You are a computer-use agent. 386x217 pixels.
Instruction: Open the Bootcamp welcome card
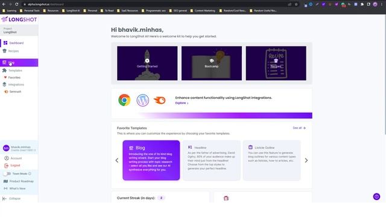click(x=212, y=63)
